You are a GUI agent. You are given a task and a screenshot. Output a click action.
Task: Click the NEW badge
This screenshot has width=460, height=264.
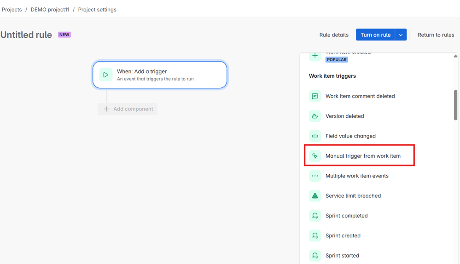[x=64, y=34]
